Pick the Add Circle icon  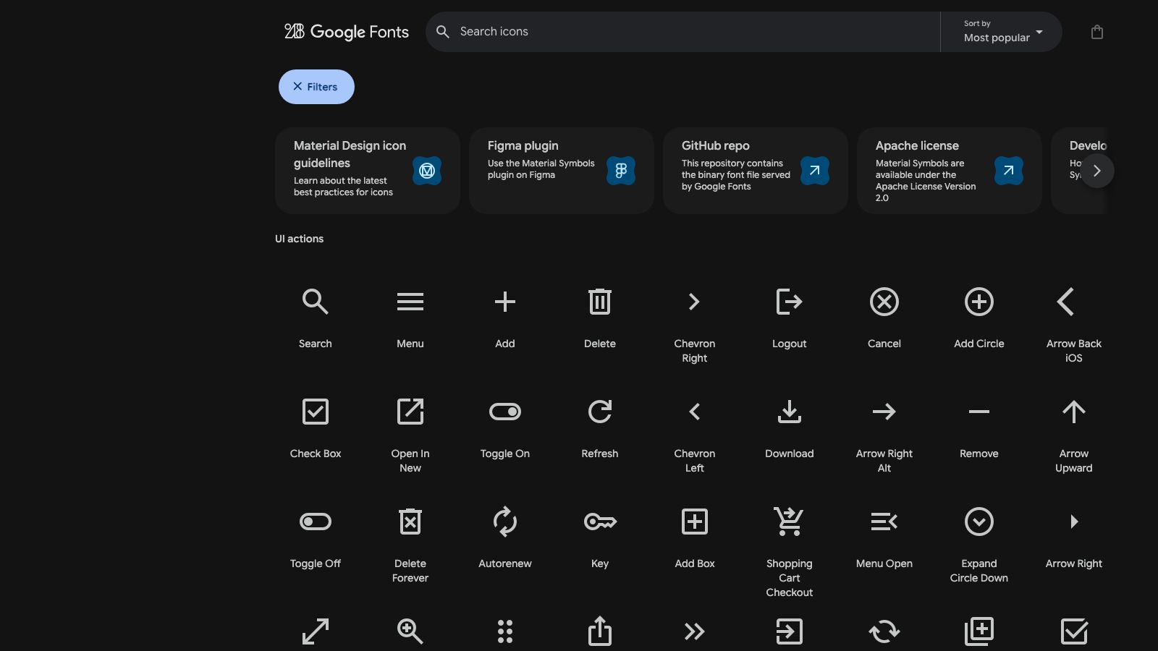tap(979, 302)
